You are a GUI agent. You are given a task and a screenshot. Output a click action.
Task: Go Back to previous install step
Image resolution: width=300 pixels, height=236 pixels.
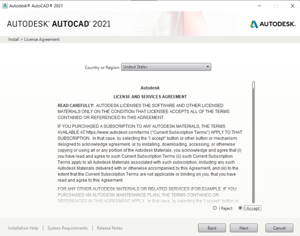(212, 228)
